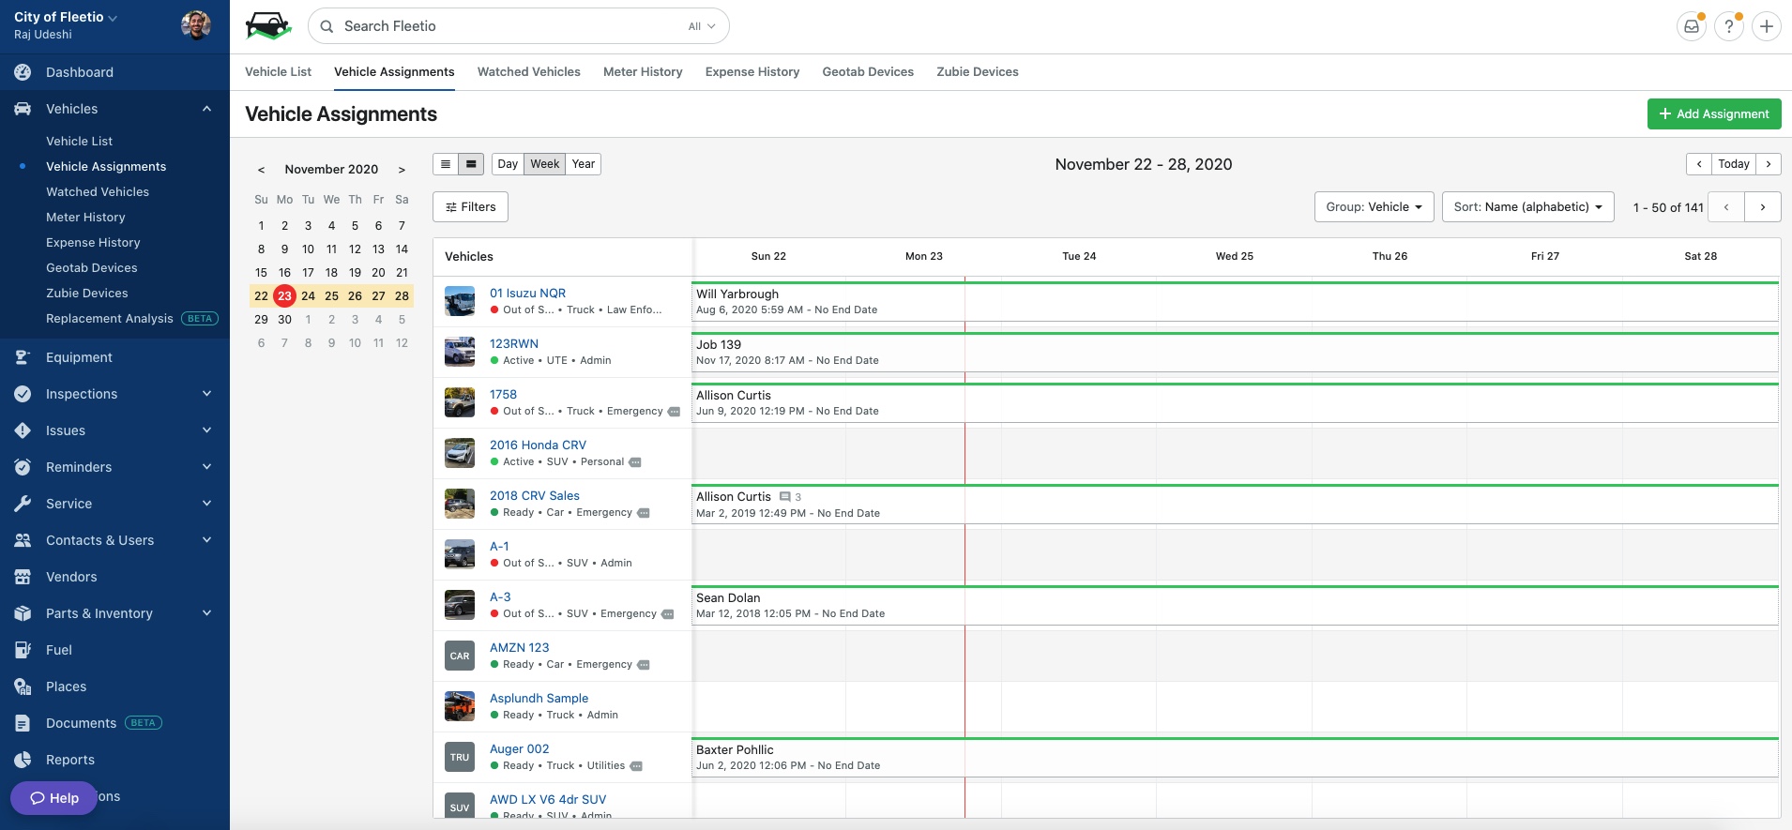Go to previous week arrow beside Today
The image size is (1792, 830).
[1698, 164]
